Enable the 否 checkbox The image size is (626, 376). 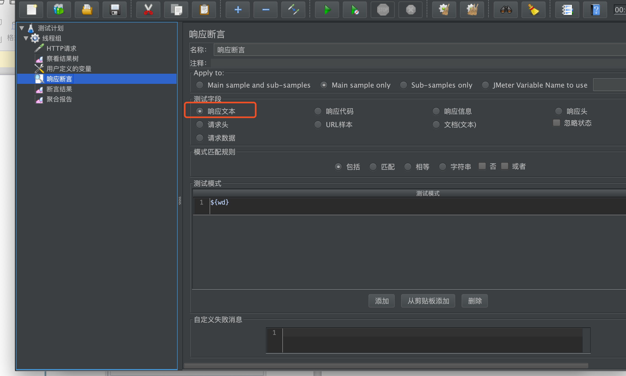(482, 166)
